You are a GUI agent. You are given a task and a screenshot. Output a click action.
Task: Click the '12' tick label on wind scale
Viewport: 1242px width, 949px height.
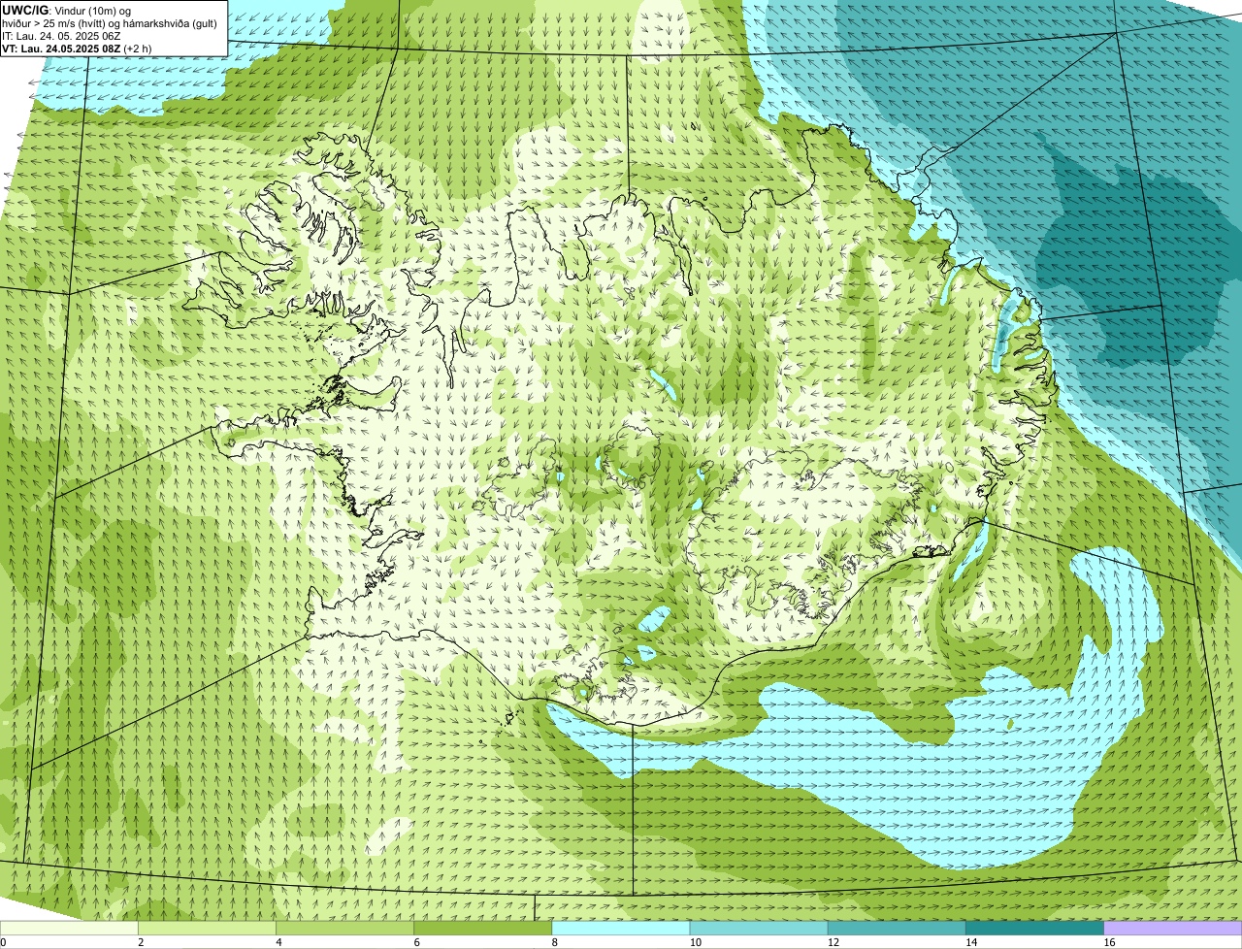(833, 942)
